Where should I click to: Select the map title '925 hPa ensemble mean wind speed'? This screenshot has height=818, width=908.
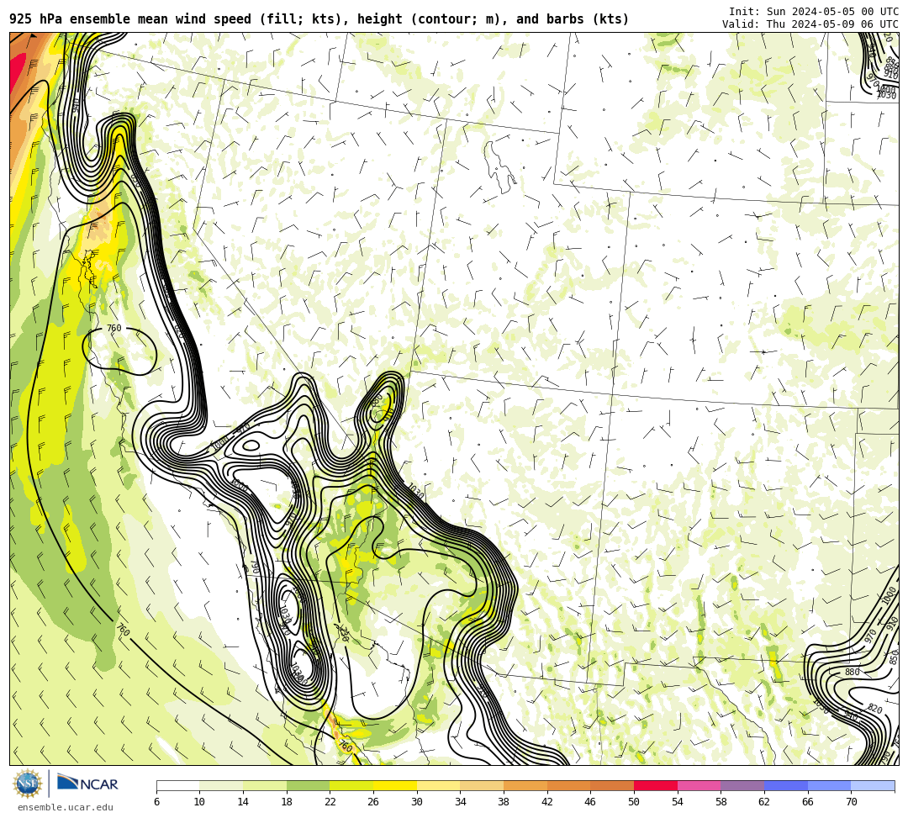point(132,19)
